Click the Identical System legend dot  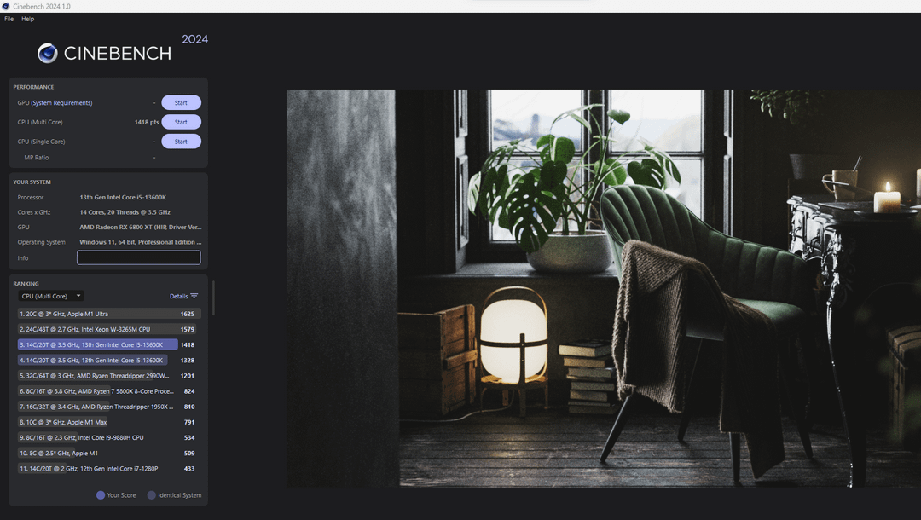[x=152, y=495]
